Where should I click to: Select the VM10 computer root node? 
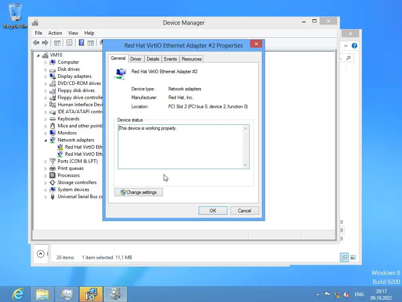[x=56, y=55]
